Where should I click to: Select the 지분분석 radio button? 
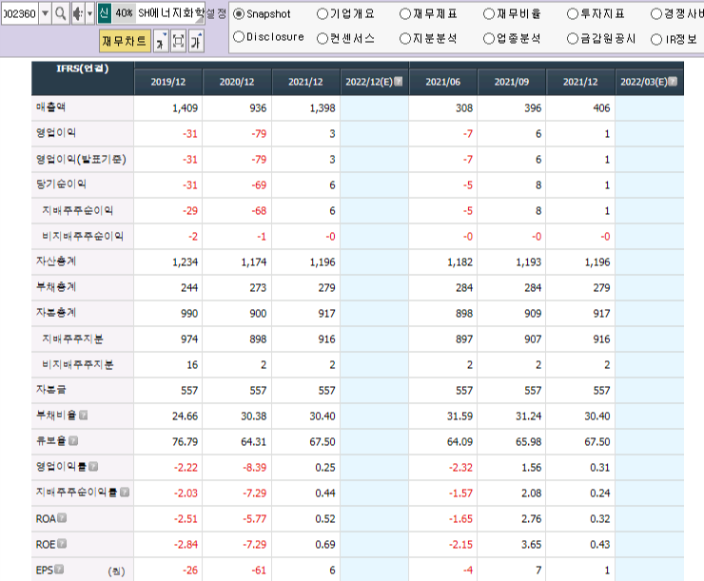pos(405,39)
